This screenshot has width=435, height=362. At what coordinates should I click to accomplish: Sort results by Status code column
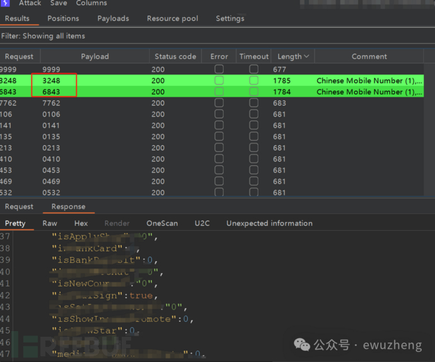tap(175, 56)
